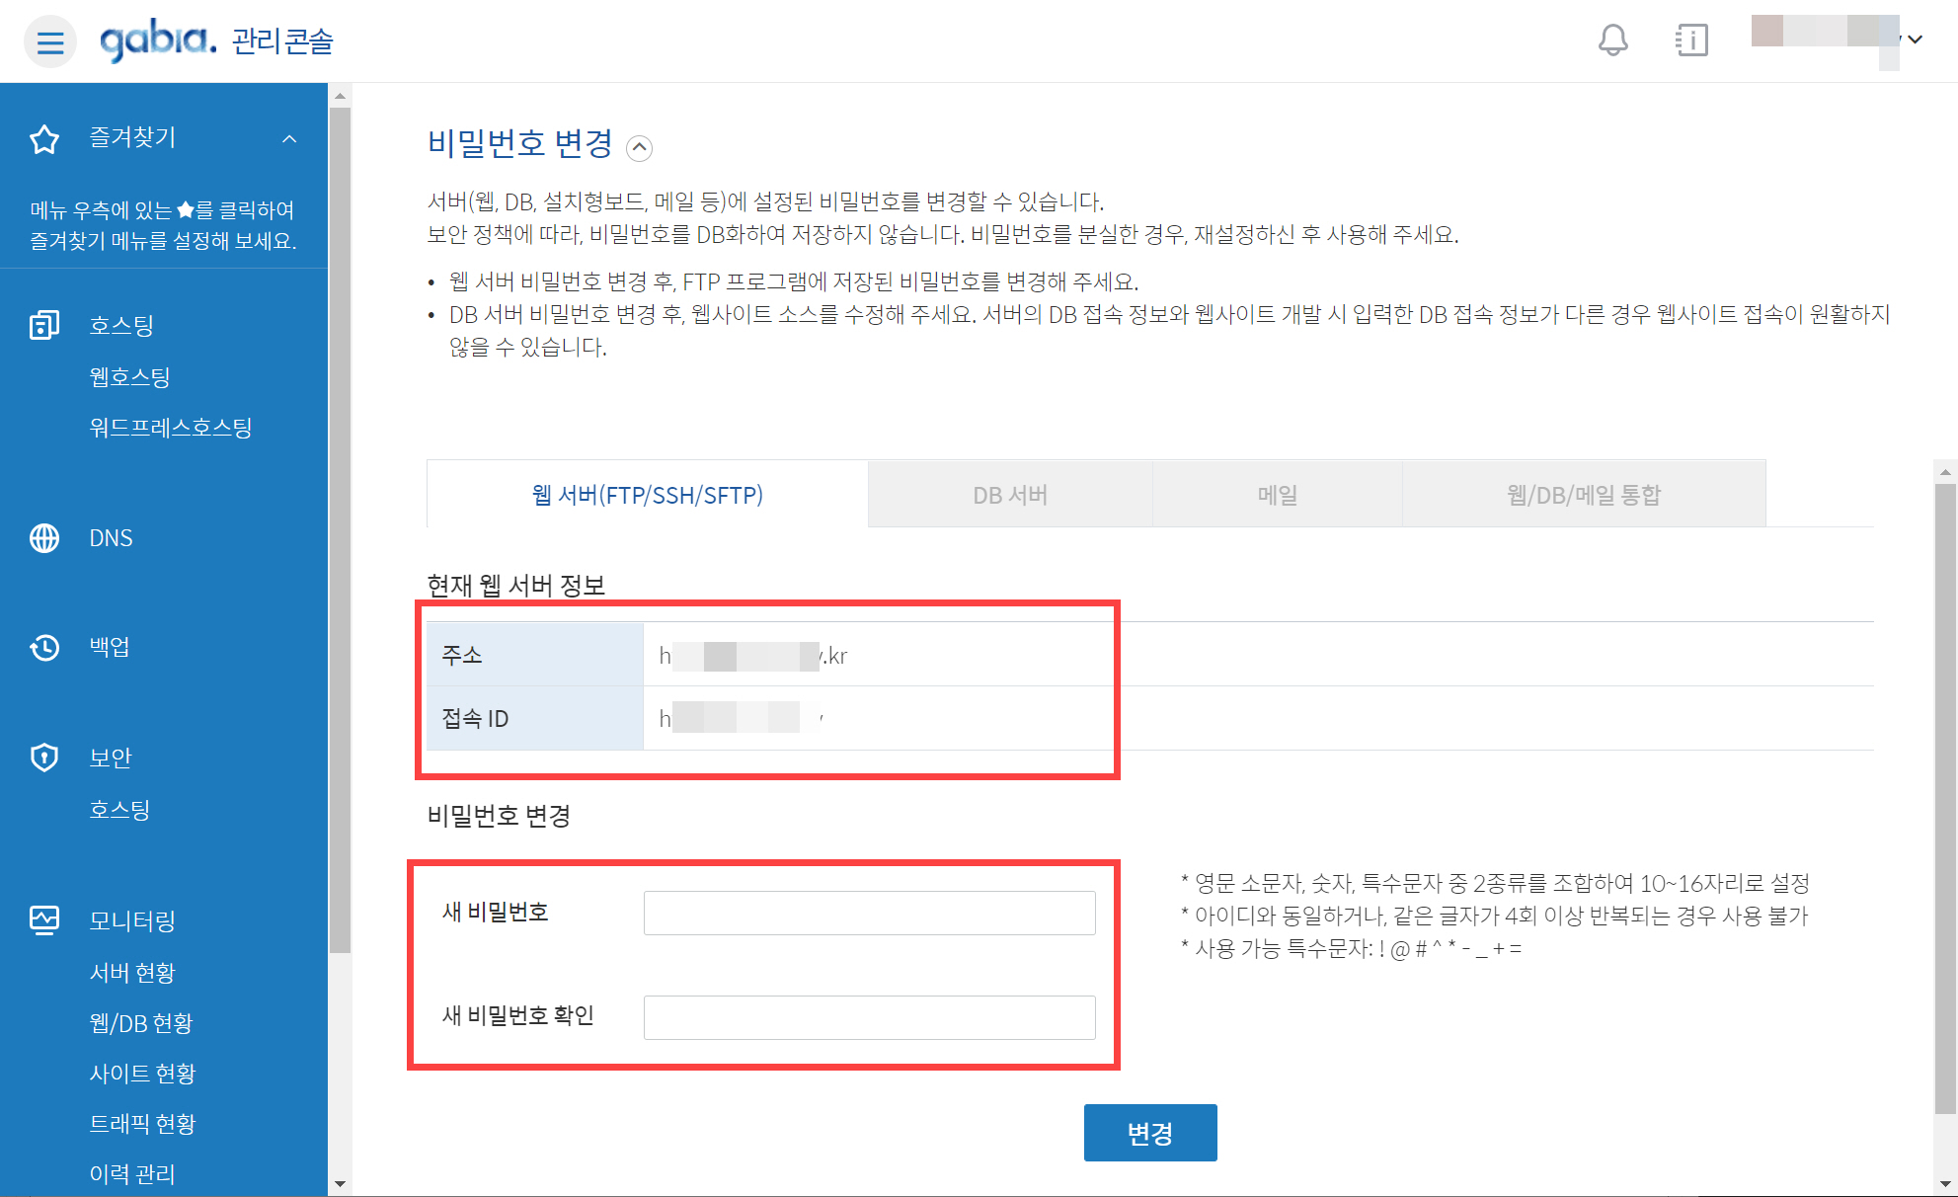
Task: Click the sidebar scrollbar down arrow
Action: (x=340, y=1183)
